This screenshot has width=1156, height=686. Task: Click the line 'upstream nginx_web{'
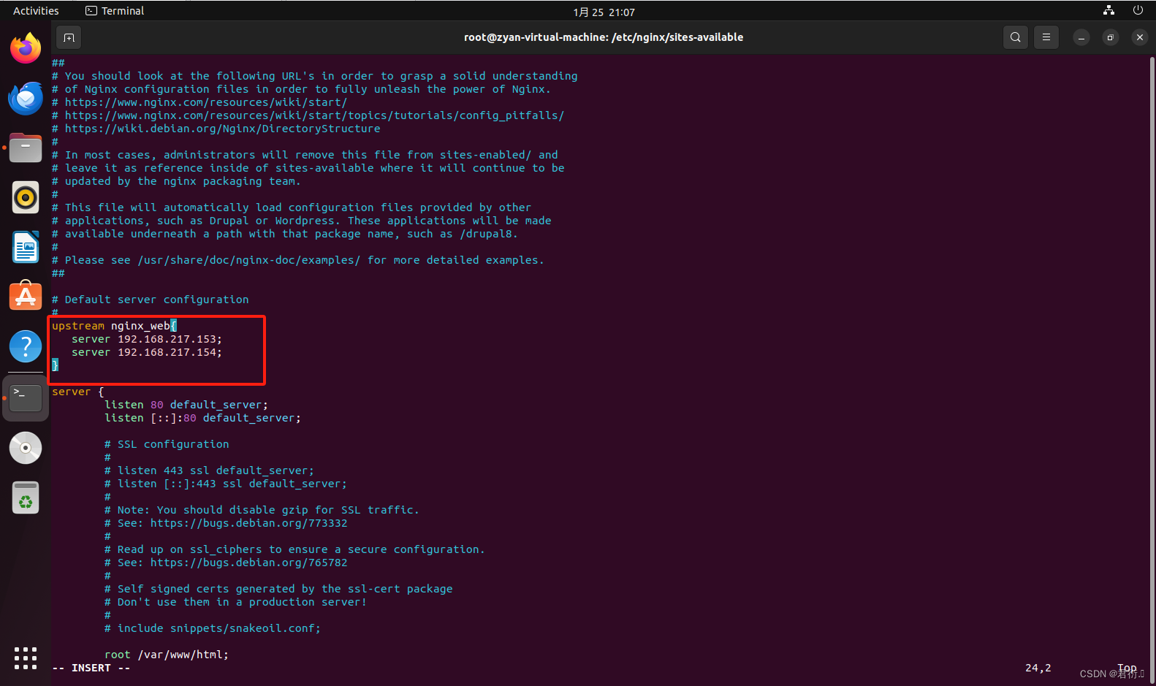[114, 326]
